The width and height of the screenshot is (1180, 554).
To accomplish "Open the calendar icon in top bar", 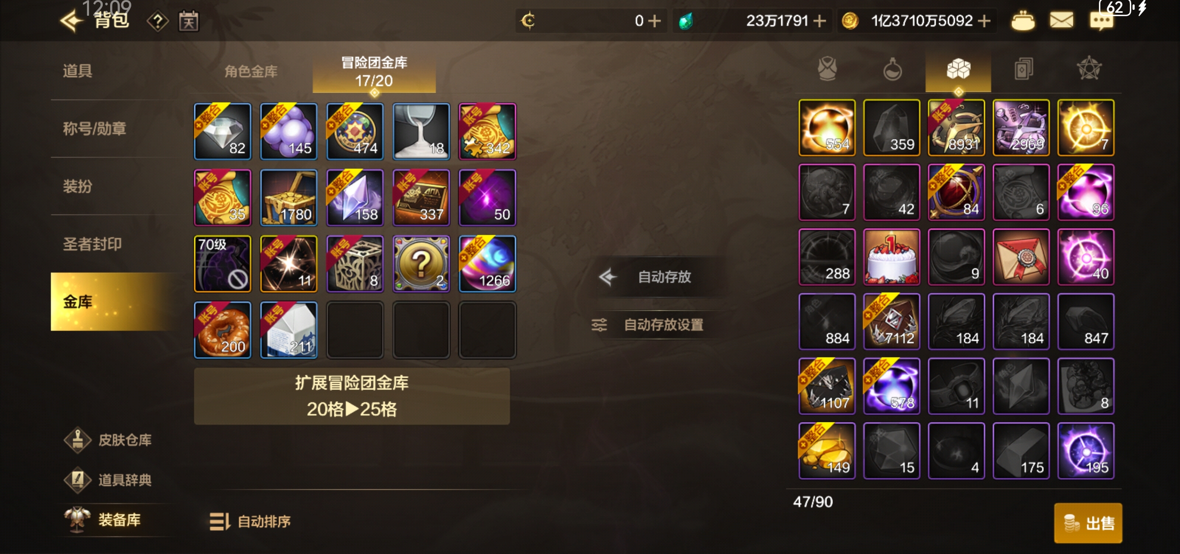I will pyautogui.click(x=188, y=22).
